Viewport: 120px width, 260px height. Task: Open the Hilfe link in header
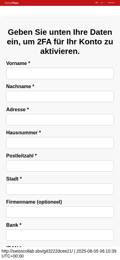click(x=97, y=3)
